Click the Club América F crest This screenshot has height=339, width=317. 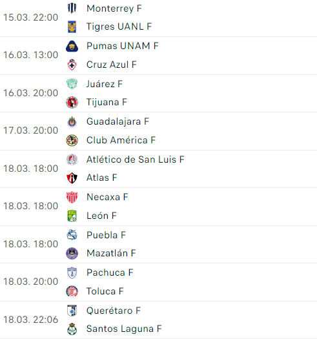coord(72,140)
